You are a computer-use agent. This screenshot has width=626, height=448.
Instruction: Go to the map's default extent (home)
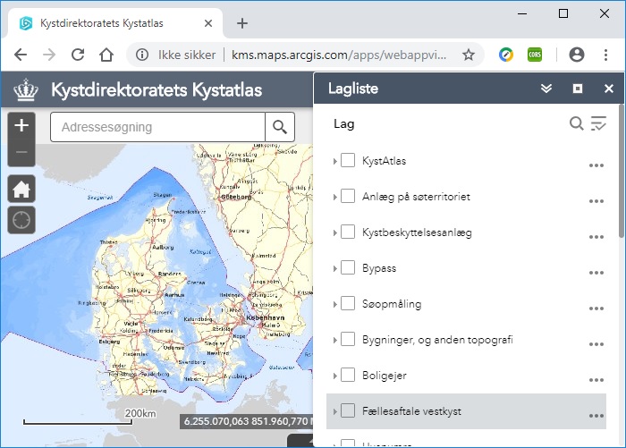pyautogui.click(x=21, y=189)
